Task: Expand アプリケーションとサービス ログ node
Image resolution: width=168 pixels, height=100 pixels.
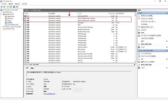Action: pyautogui.click(x=1, y=27)
